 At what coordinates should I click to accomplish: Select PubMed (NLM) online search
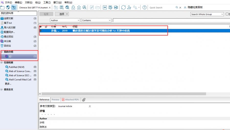[x=16, y=67]
